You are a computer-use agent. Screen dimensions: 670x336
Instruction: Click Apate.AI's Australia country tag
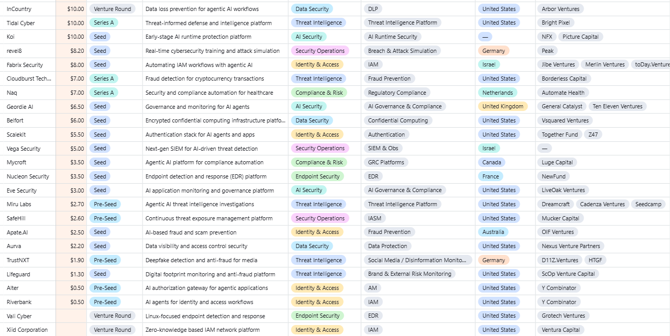click(493, 232)
